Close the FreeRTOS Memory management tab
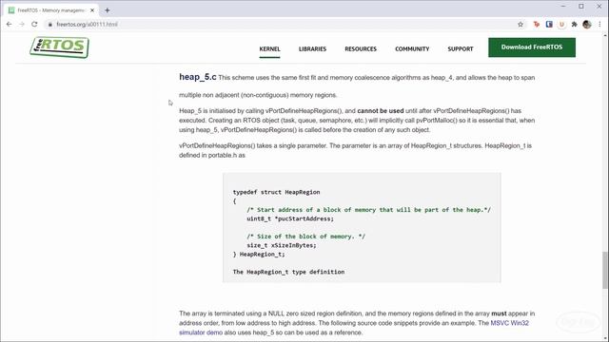The height and width of the screenshot is (342, 609). [92, 10]
